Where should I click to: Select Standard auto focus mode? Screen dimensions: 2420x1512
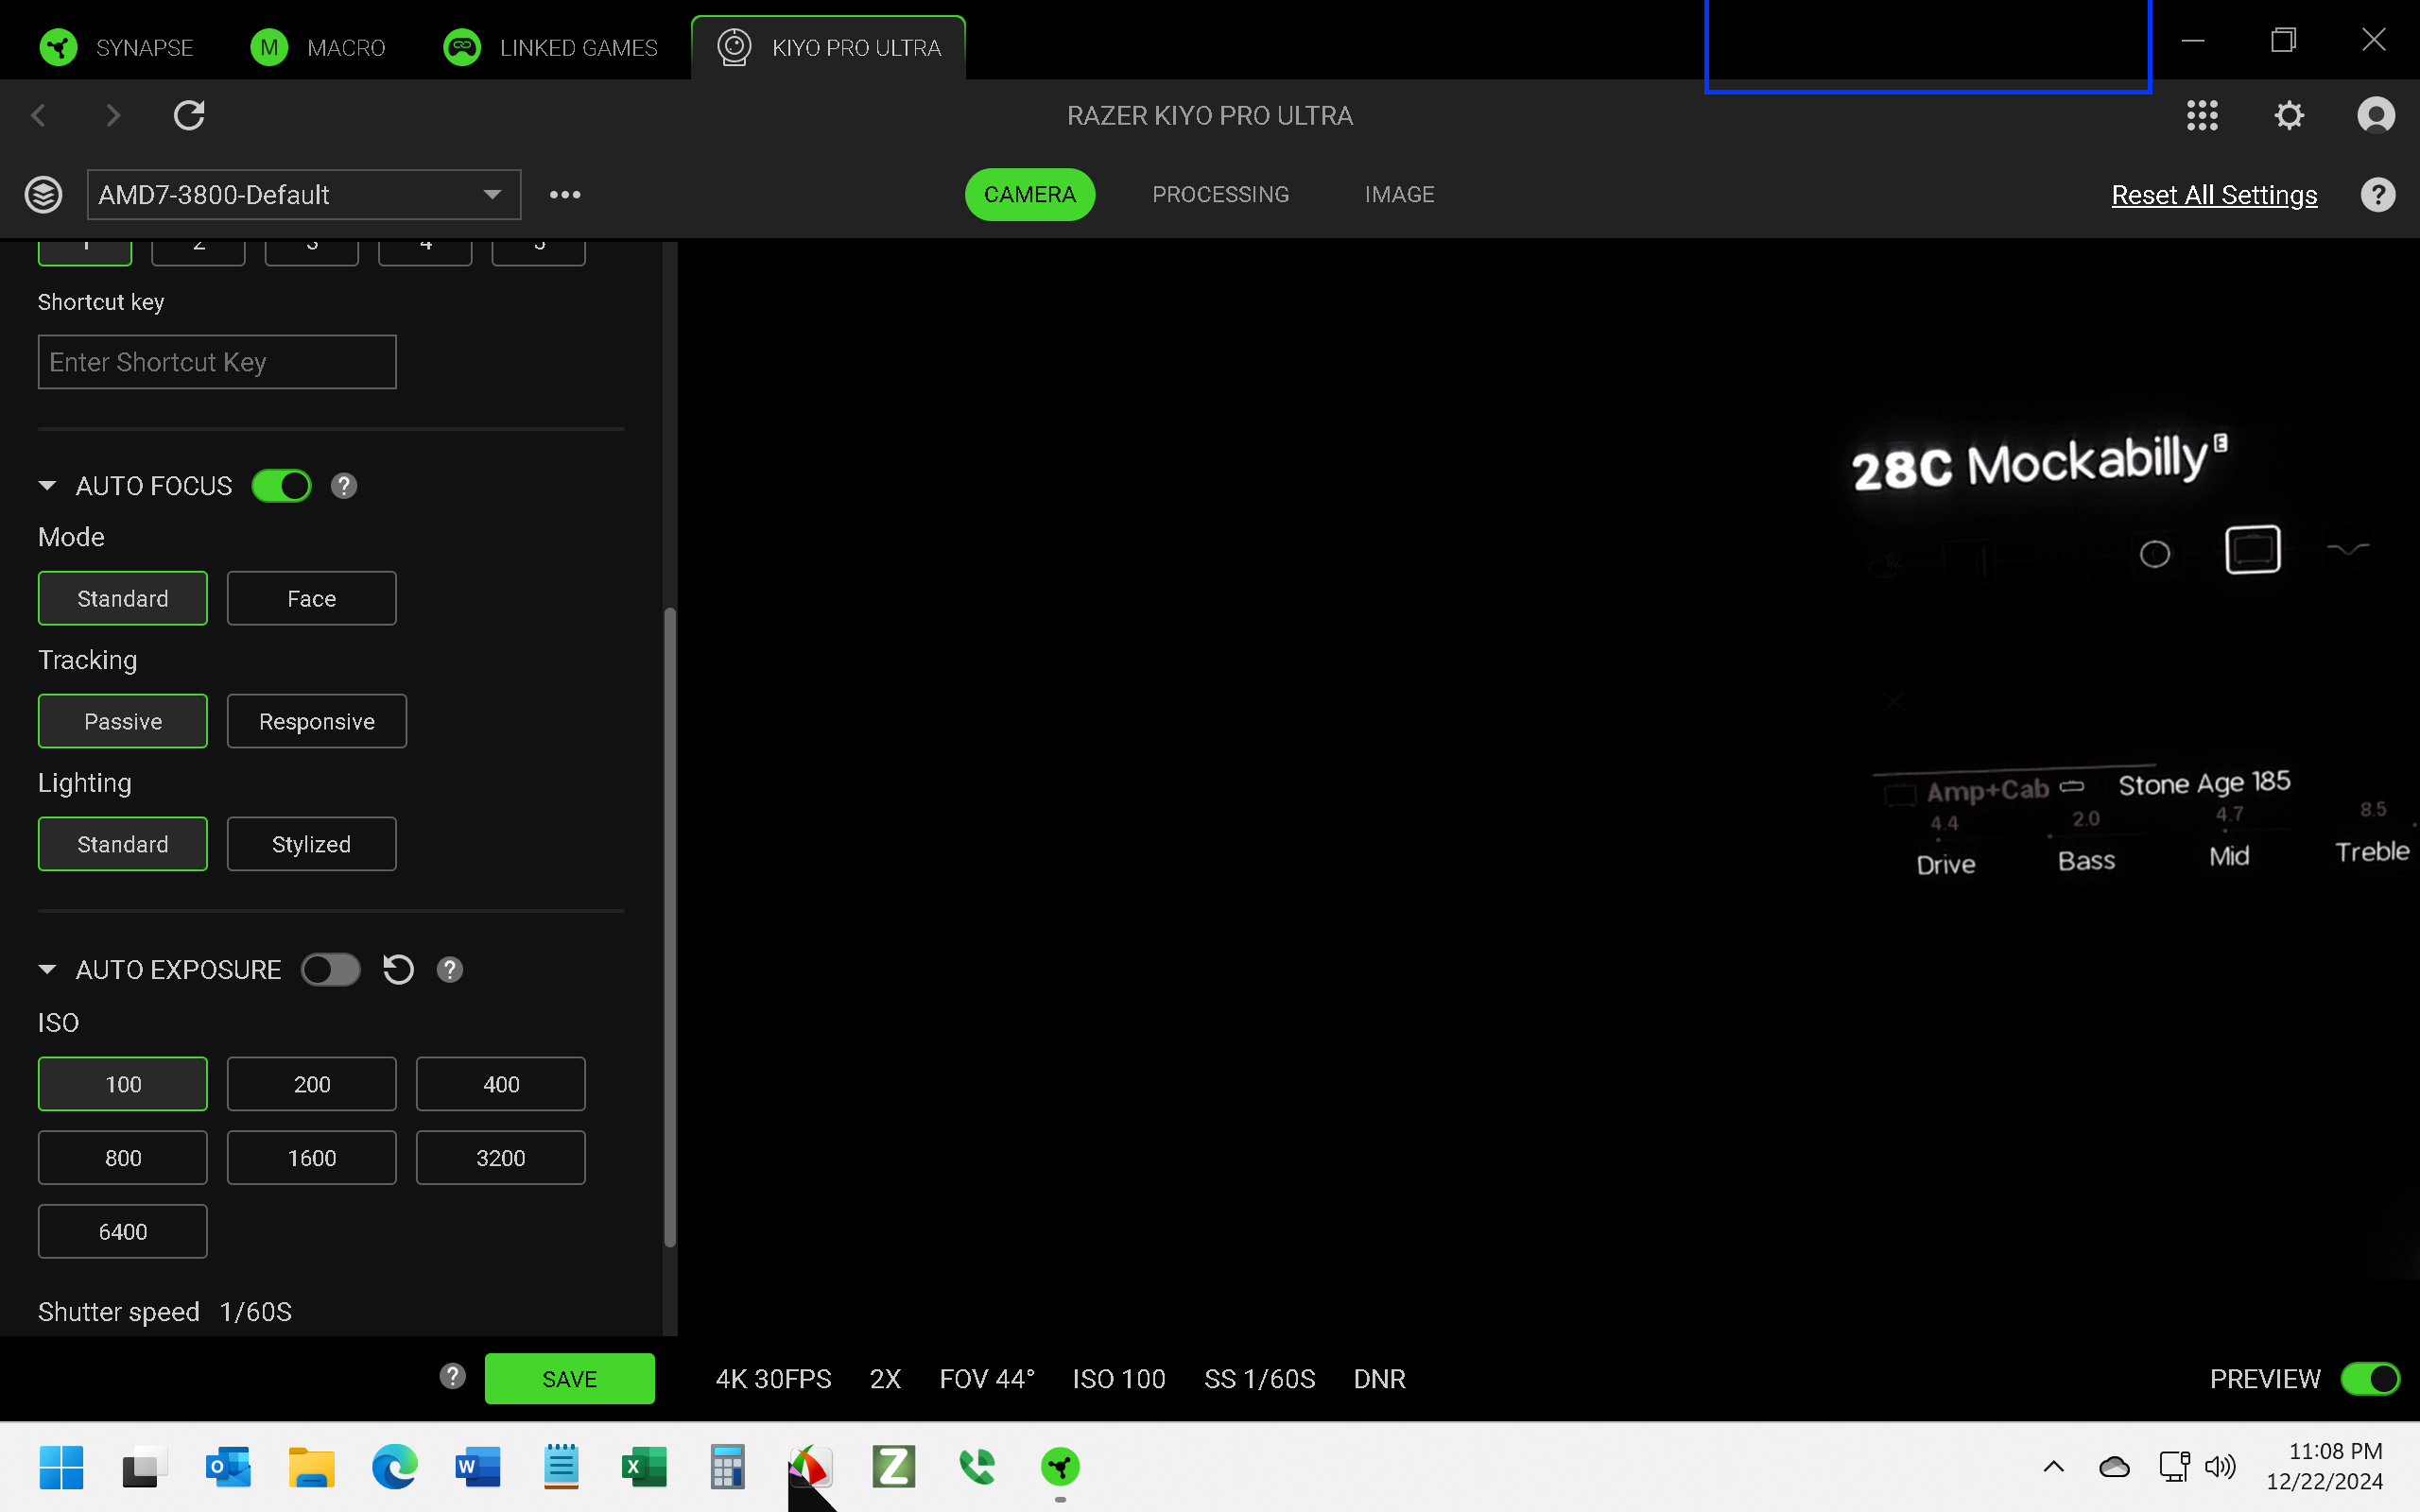pos(123,598)
